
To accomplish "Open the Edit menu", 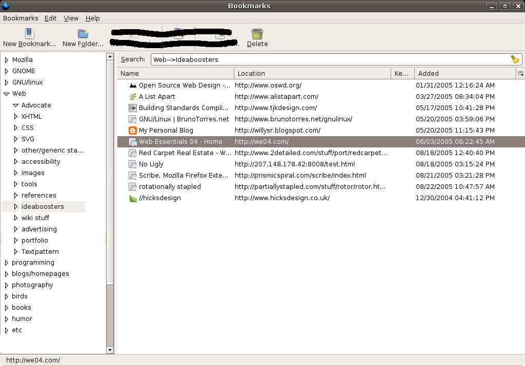I will (x=51, y=18).
